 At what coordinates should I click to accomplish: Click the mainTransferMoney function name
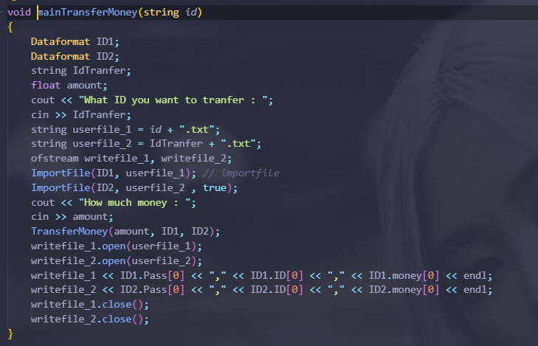[x=88, y=13]
